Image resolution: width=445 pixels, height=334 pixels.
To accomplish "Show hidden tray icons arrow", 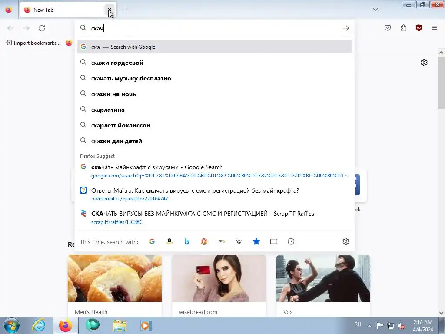I will click(369, 326).
